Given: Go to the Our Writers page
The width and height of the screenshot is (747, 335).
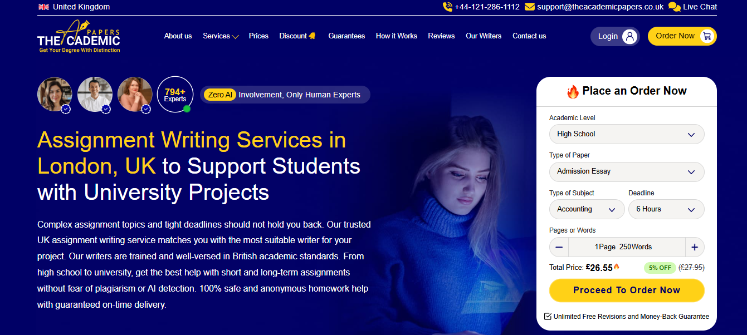Looking at the screenshot, I should pyautogui.click(x=484, y=36).
